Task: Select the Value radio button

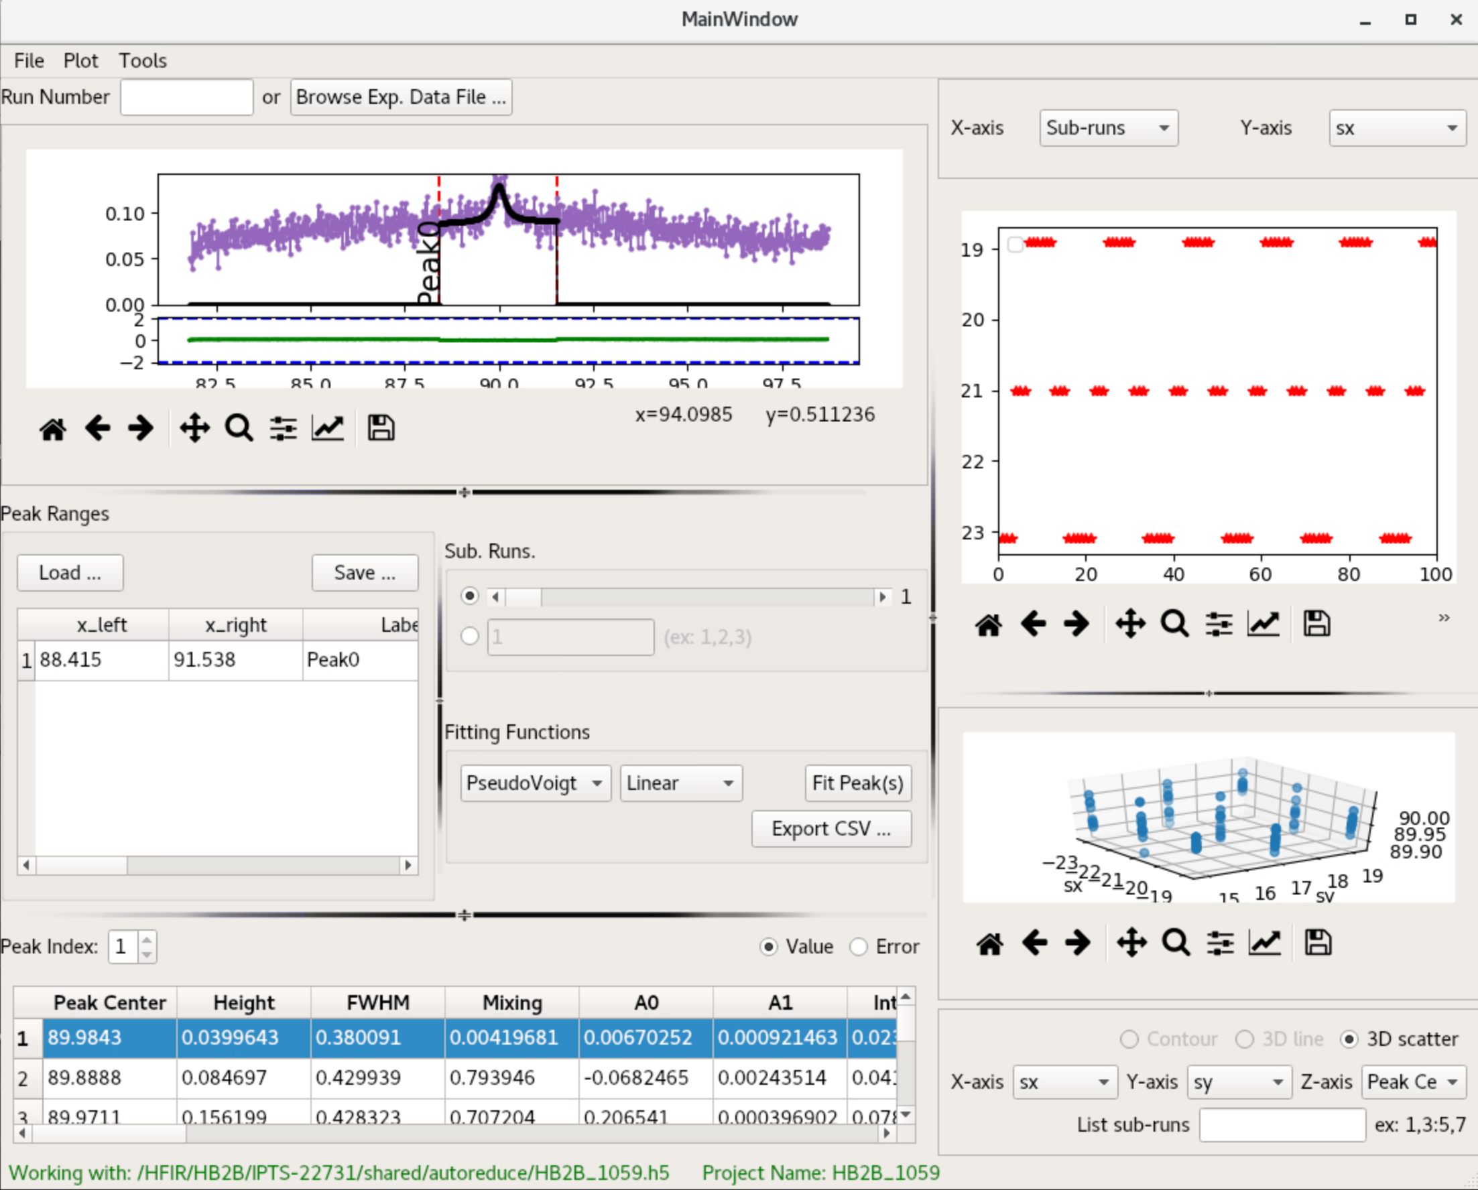Action: (769, 947)
